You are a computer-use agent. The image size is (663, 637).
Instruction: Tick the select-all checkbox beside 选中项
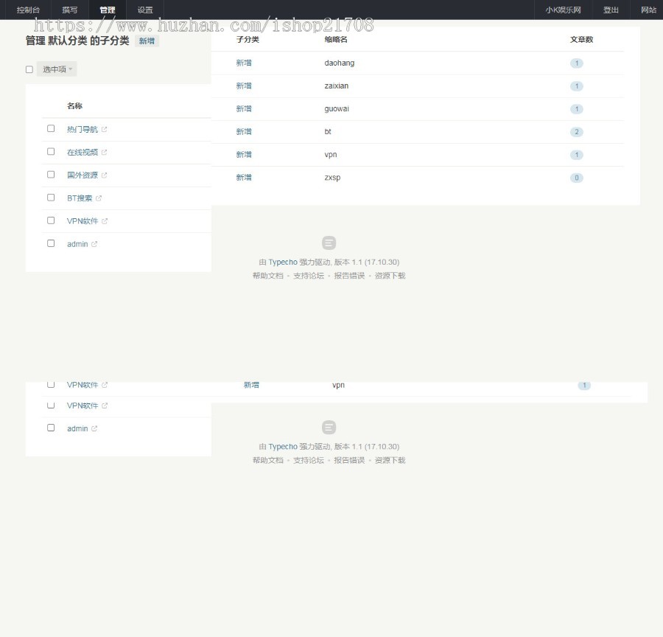[x=29, y=69]
